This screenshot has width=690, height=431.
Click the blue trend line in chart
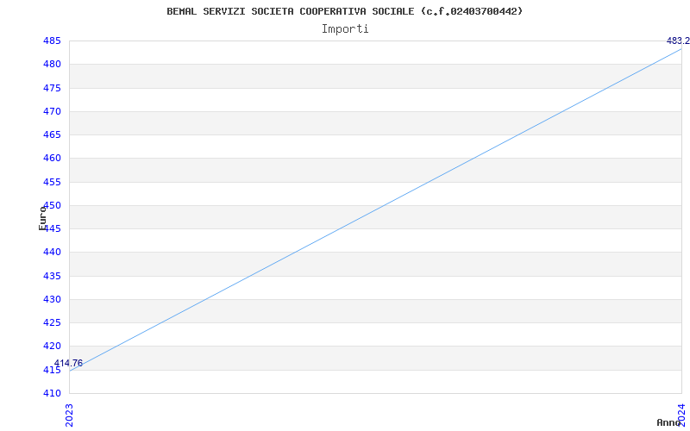pos(375,209)
